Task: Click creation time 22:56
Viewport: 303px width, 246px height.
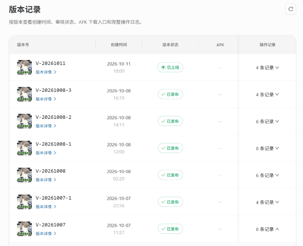Action: tap(119, 206)
